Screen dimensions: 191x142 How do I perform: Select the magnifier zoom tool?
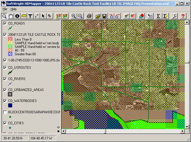click(4, 16)
